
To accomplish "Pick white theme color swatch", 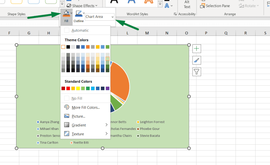I will 63,47.
